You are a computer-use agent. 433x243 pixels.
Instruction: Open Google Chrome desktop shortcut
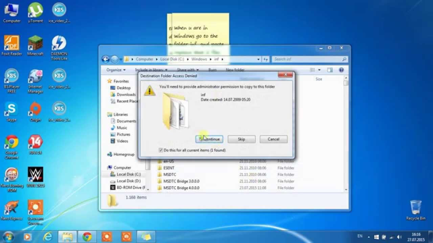click(12, 147)
